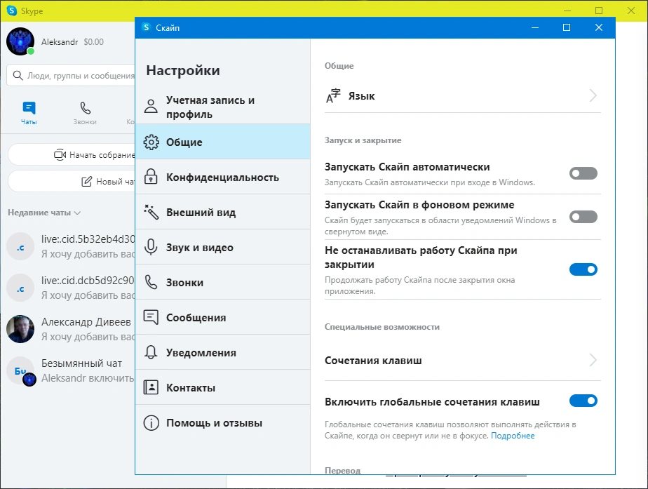This screenshot has height=489, width=648.
Task: Select the Звонки label in the settings menu
Action: pos(184,283)
